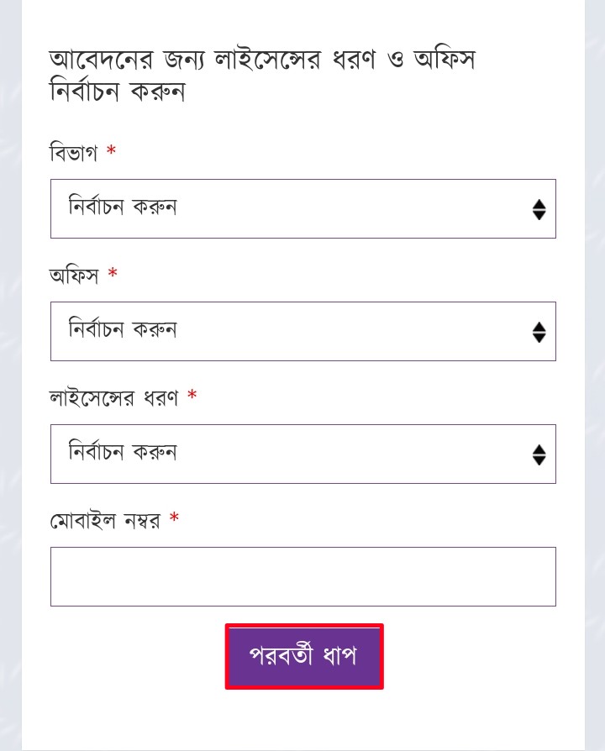Viewport: 605px width, 751px height.
Task: Click the নির্বাচন করুন placeholder under অফিস
Action: point(123,329)
